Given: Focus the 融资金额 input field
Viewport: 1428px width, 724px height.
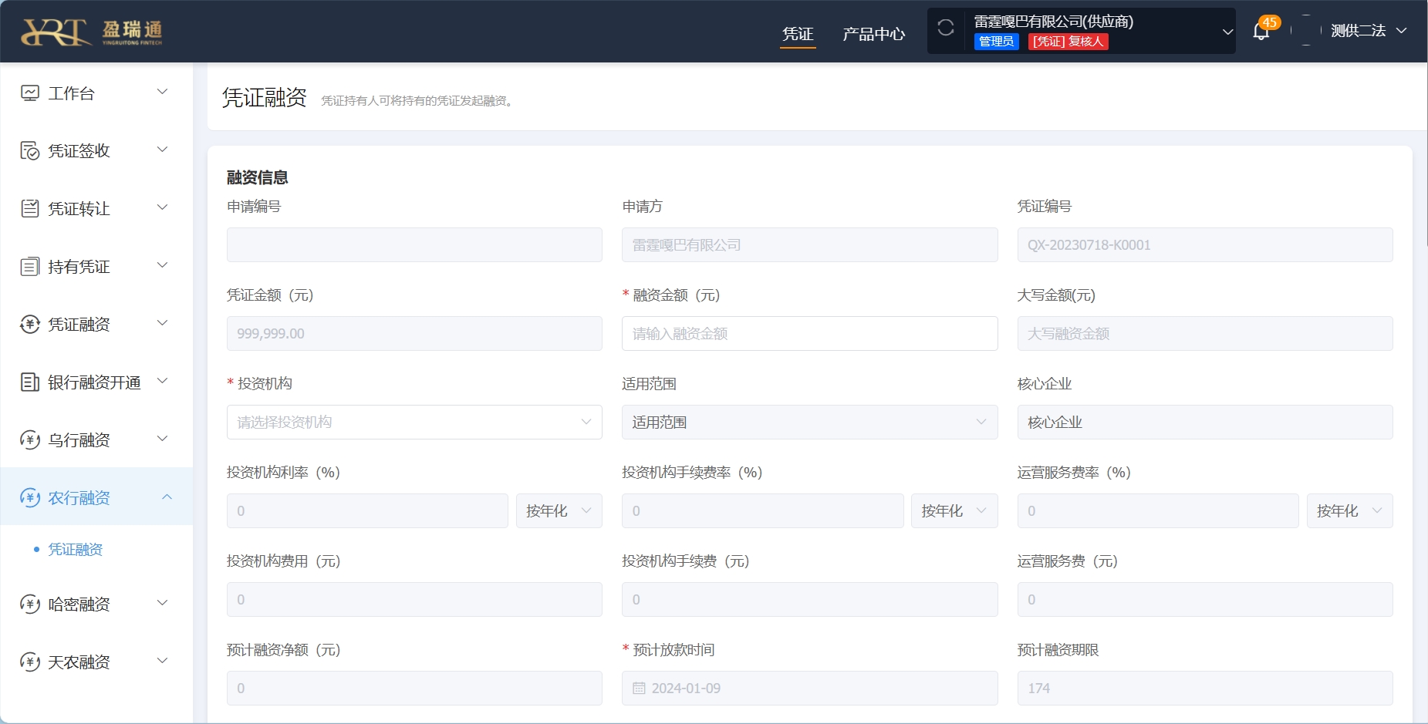Looking at the screenshot, I should [x=809, y=333].
